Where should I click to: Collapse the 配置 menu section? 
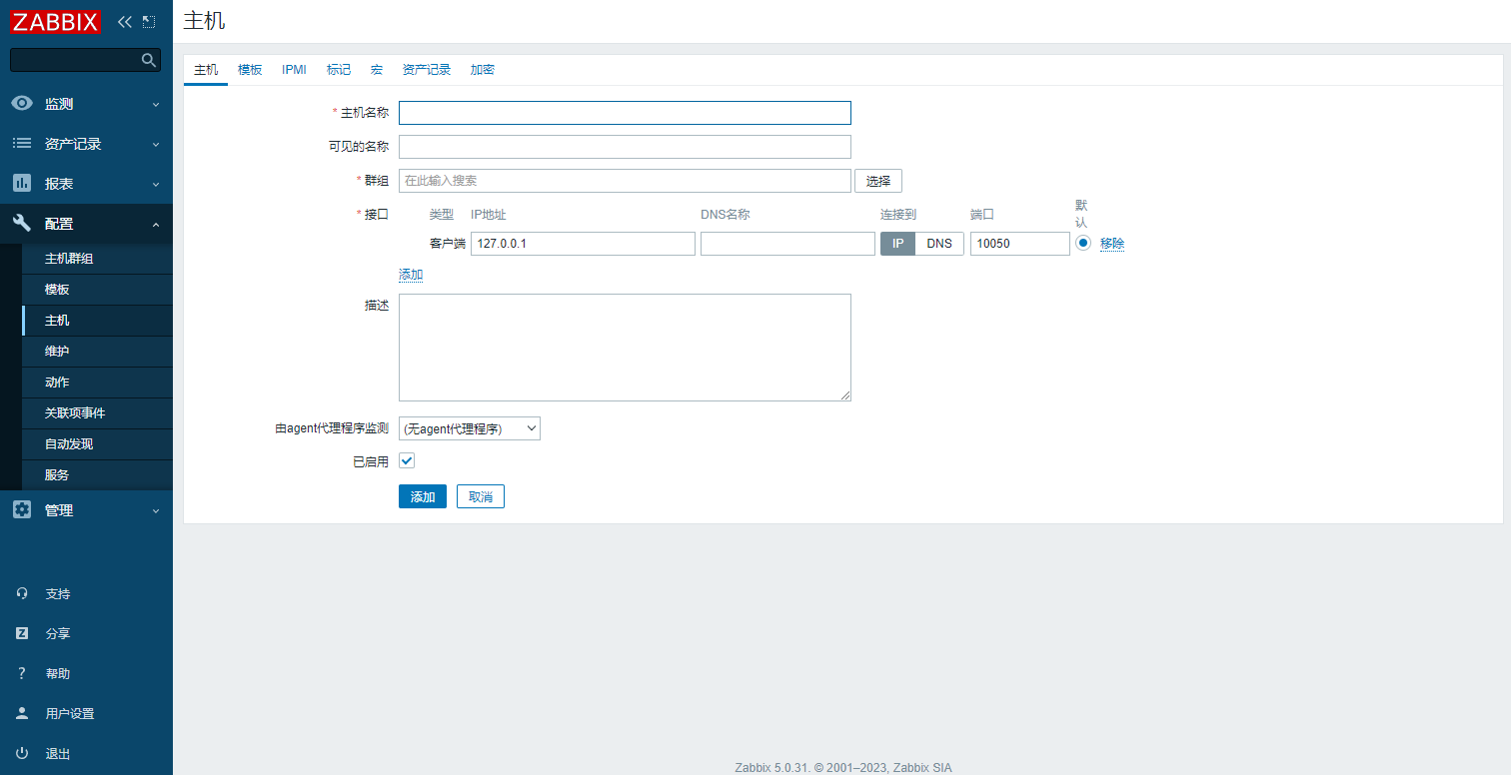86,224
